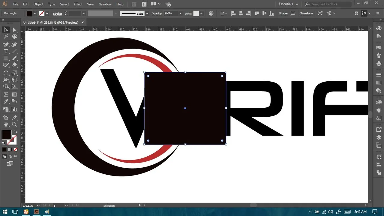Open the Creative Cloud Libraries panel

tap(379, 102)
